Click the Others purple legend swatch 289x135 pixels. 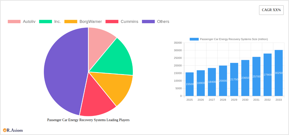pos(148,22)
